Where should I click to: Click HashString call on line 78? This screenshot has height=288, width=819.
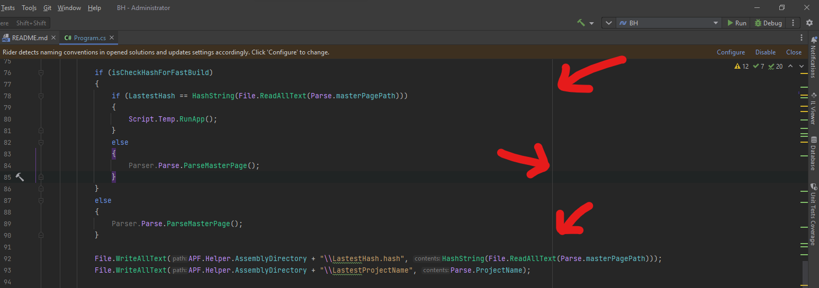click(x=213, y=96)
